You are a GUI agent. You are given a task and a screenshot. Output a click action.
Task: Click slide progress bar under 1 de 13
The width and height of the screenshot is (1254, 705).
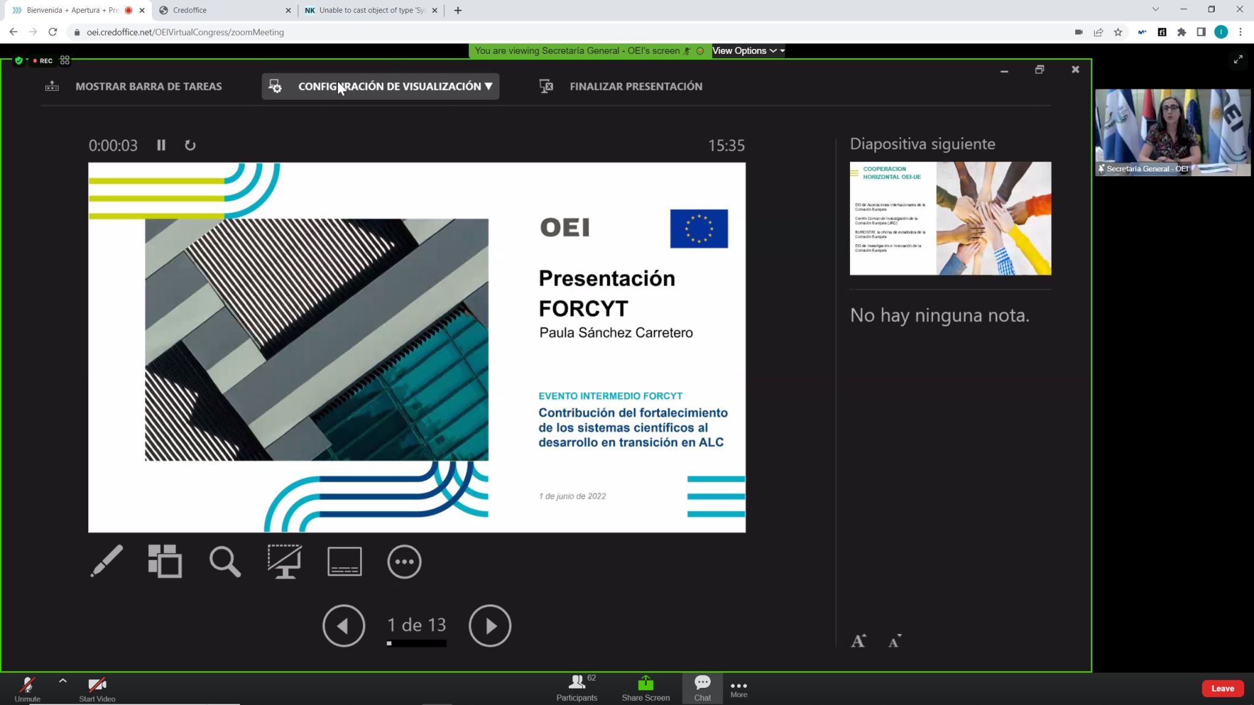416,644
